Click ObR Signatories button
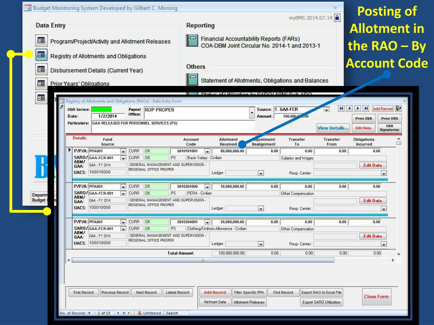 point(389,128)
